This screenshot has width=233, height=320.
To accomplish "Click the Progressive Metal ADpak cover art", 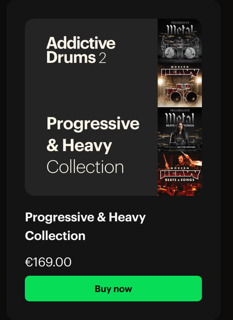I will [179, 41].
